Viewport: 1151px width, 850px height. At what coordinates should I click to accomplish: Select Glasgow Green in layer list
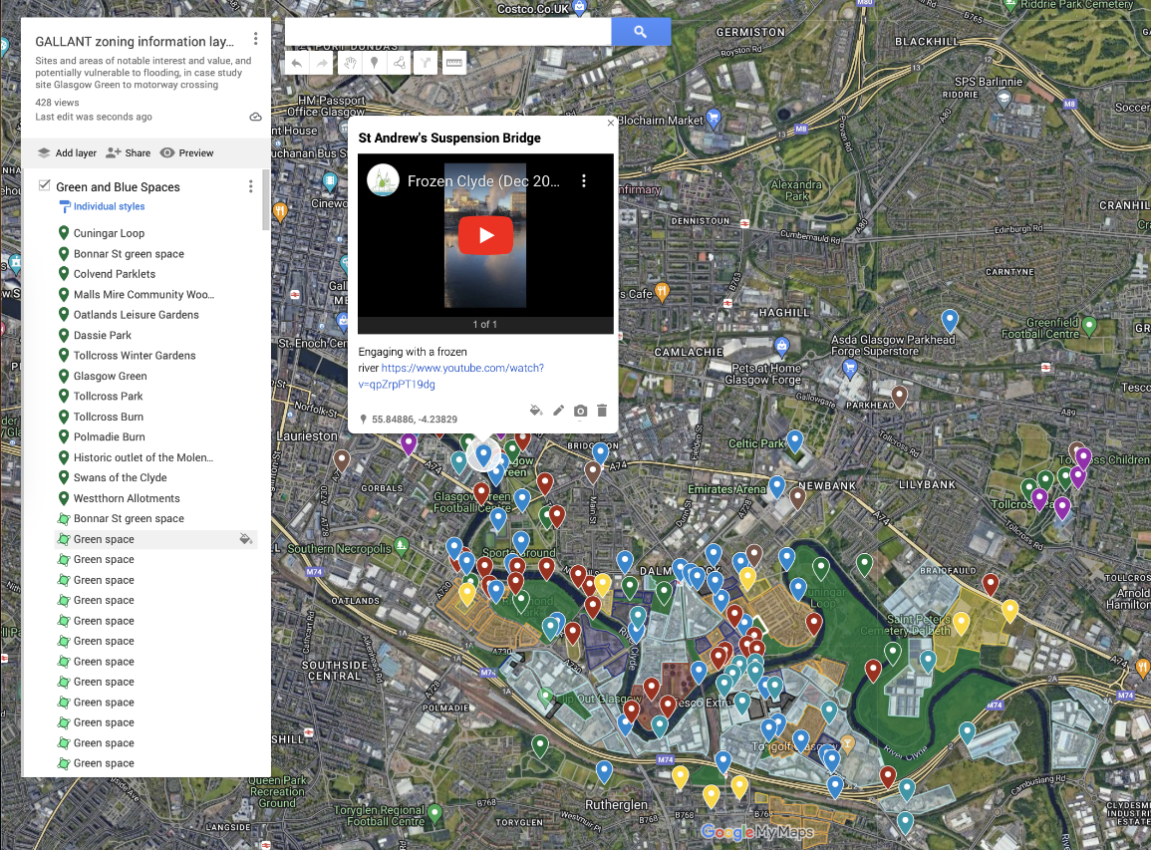point(110,376)
